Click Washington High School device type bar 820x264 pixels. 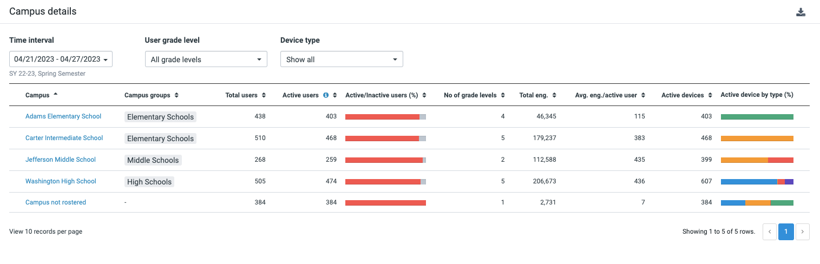click(757, 181)
